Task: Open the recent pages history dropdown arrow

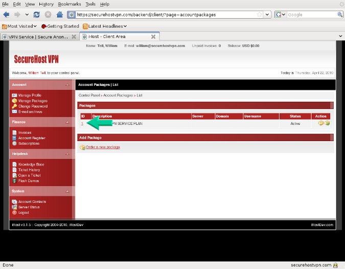Action: pos(27,15)
